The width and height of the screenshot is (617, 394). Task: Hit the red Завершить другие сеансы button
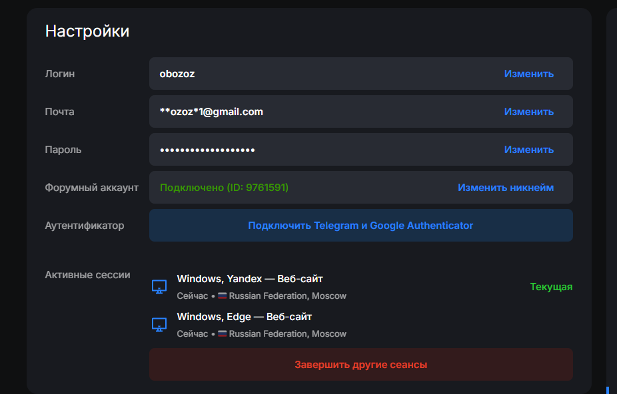[x=360, y=365]
